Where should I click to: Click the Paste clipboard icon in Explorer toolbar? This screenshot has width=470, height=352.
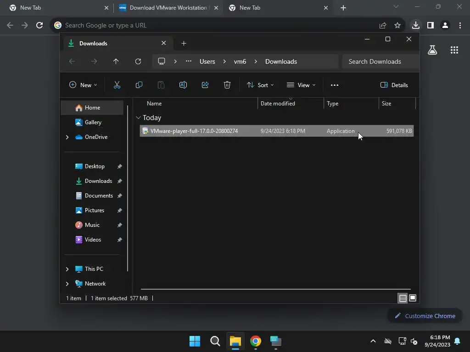[x=161, y=85]
